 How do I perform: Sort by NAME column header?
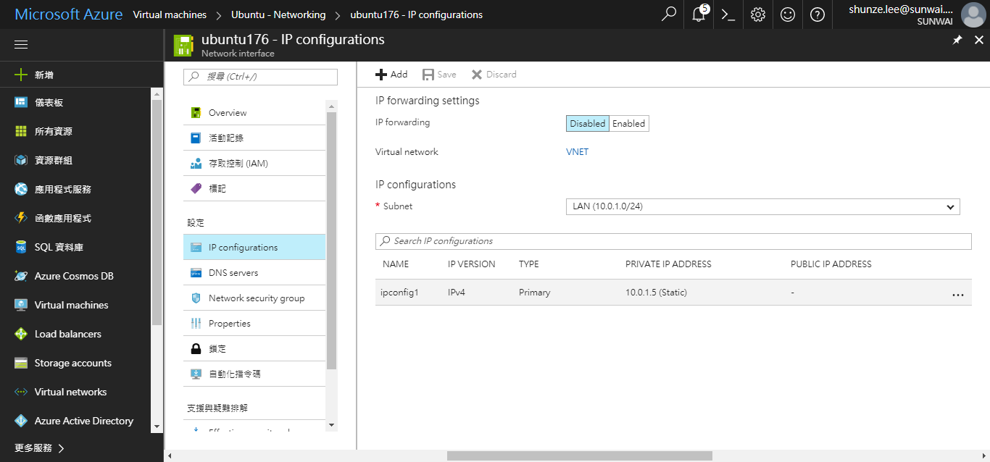point(396,264)
